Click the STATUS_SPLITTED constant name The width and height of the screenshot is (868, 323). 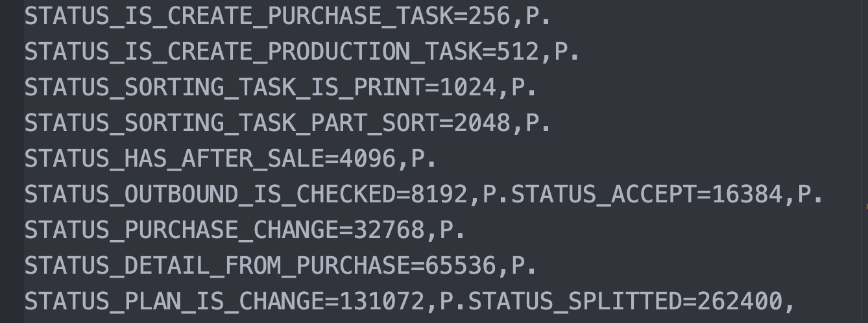pyautogui.click(x=575, y=301)
